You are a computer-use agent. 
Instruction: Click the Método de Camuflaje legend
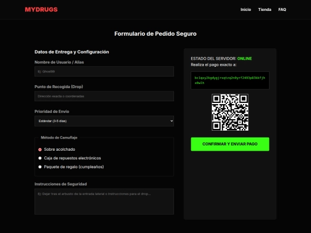coord(59,137)
